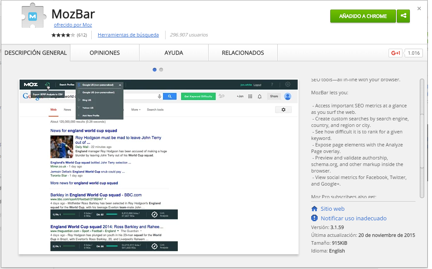Viewport: 432px width, 269px height.
Task: Click the blue alert icon for reporting abuse
Action: coord(314,218)
